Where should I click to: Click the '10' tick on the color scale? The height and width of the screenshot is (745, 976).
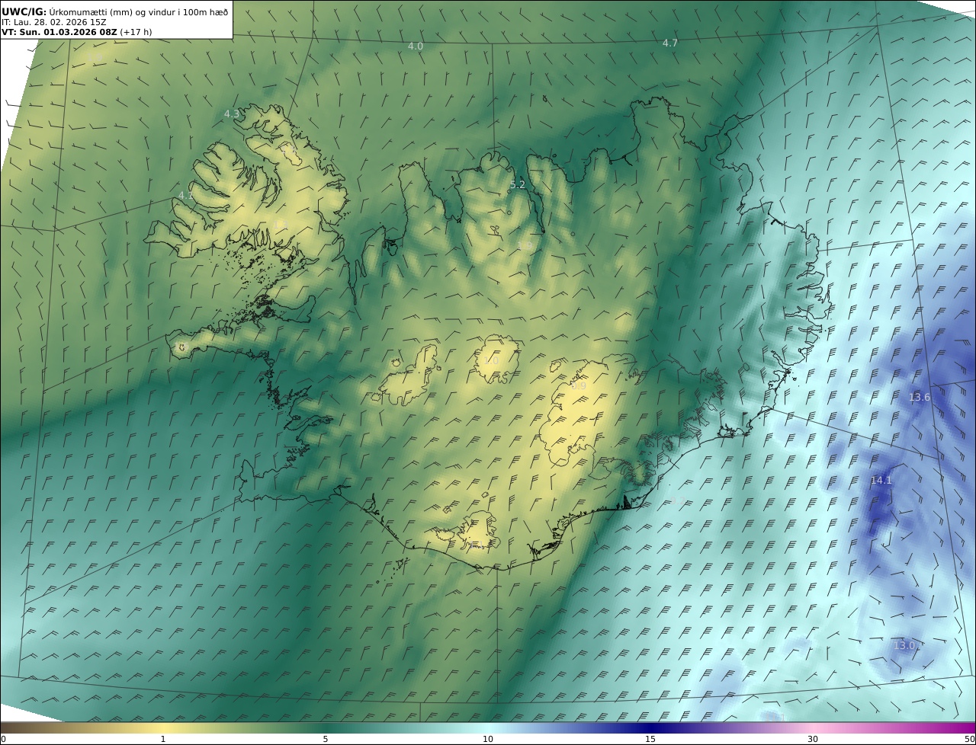(488, 739)
